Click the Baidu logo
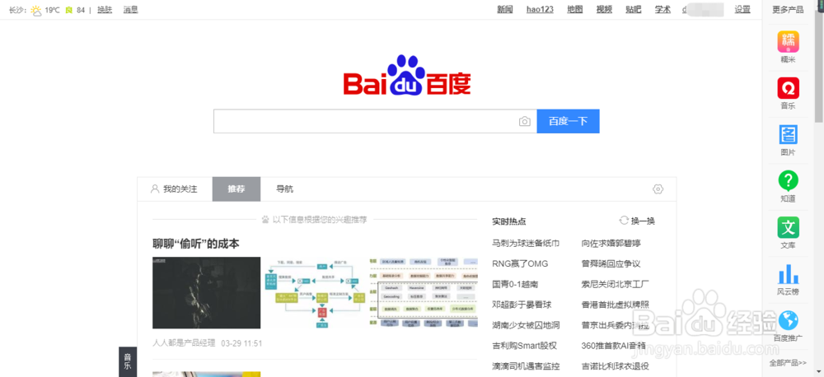The width and height of the screenshot is (824, 377). [407, 76]
